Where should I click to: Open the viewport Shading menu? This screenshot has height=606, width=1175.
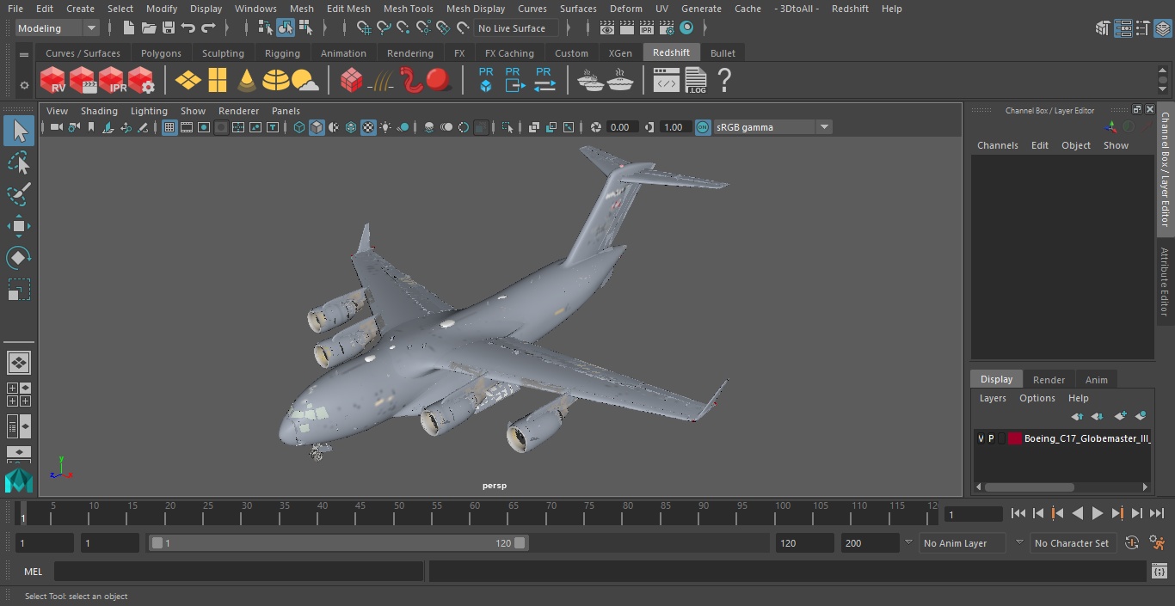coord(99,111)
